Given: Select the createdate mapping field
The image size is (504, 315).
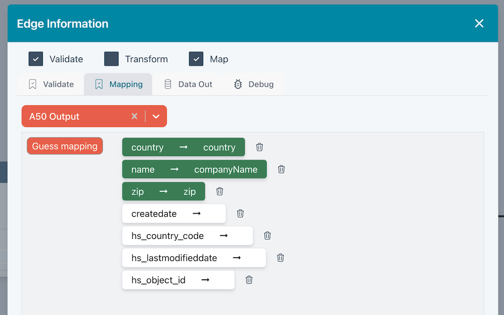Looking at the screenshot, I should pyautogui.click(x=173, y=214).
